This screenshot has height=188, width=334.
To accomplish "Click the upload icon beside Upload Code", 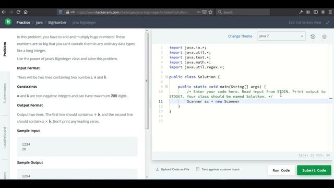I will click(x=157, y=169).
